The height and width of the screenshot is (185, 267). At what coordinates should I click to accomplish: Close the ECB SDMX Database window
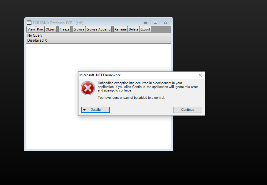point(165,23)
